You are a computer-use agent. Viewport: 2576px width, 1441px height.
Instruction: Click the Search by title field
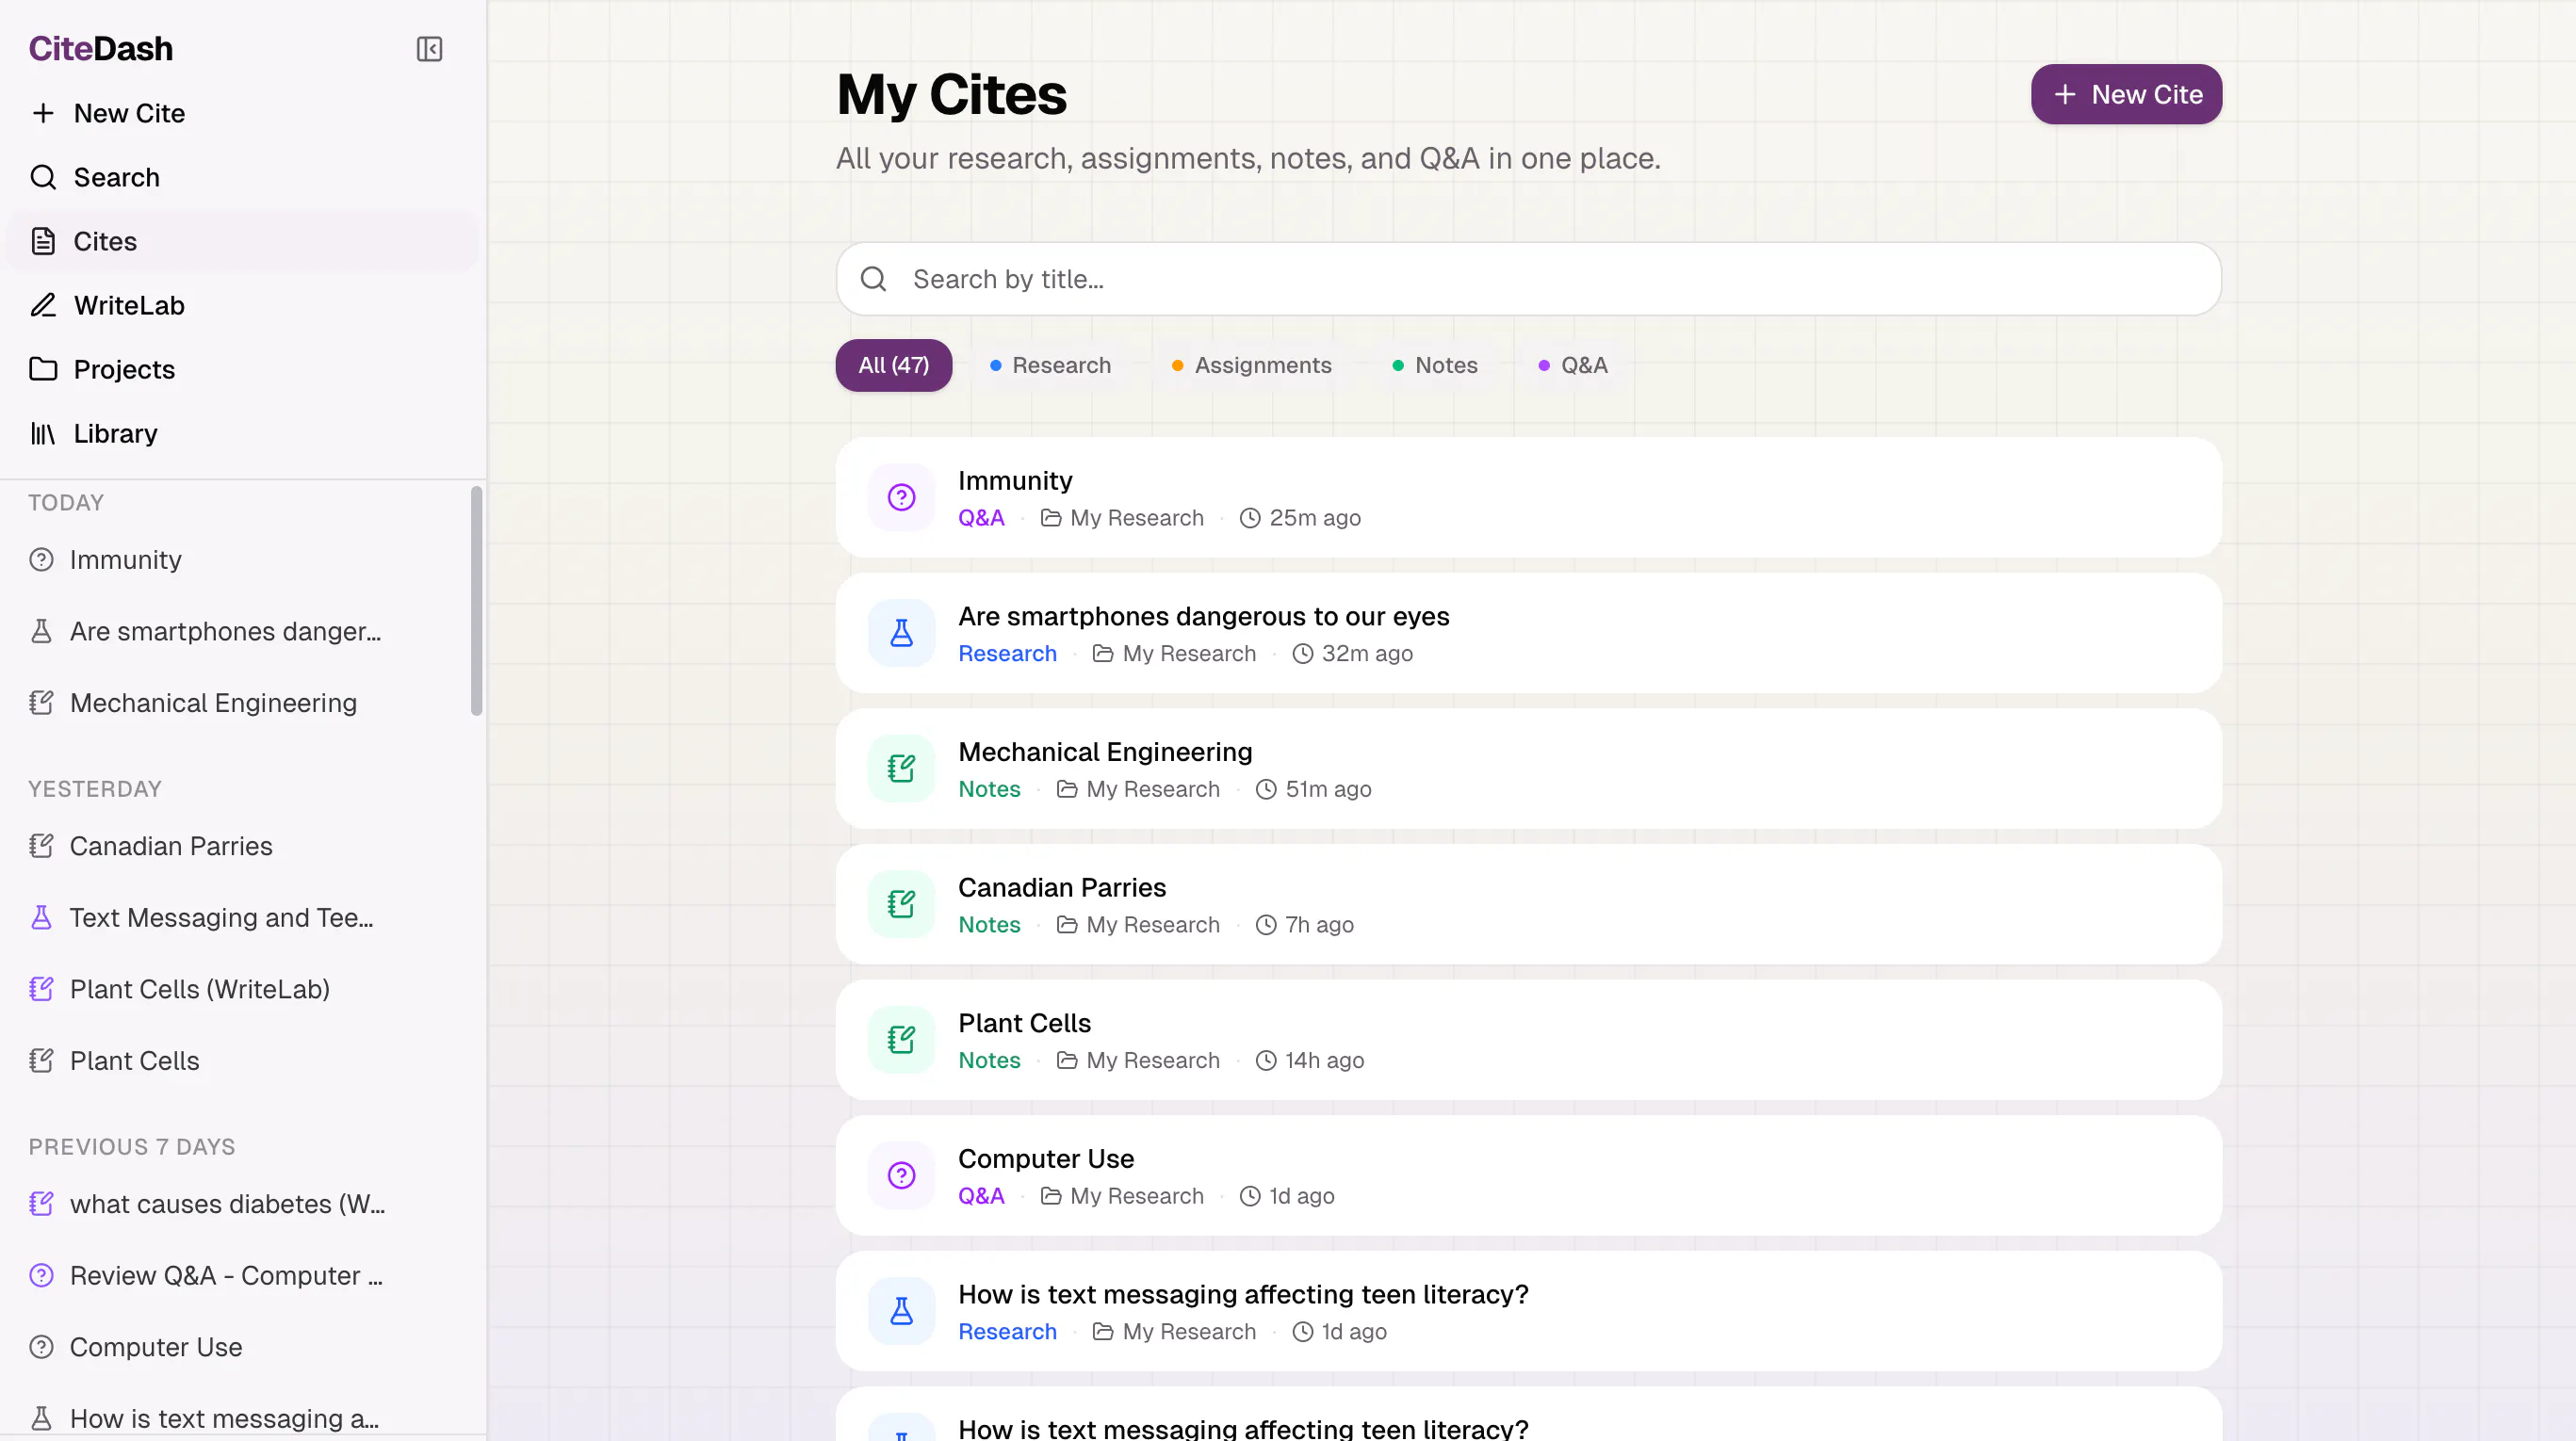(x=1528, y=279)
